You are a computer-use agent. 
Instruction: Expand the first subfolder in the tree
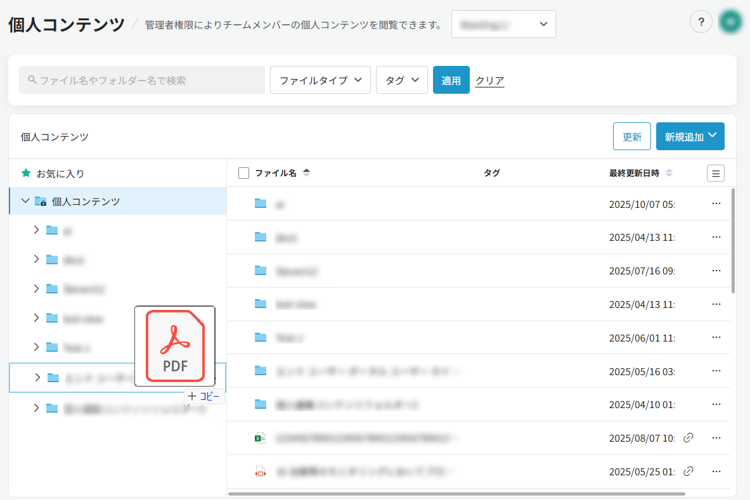coord(36,230)
